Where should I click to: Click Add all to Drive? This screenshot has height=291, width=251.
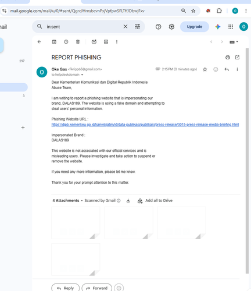155,201
